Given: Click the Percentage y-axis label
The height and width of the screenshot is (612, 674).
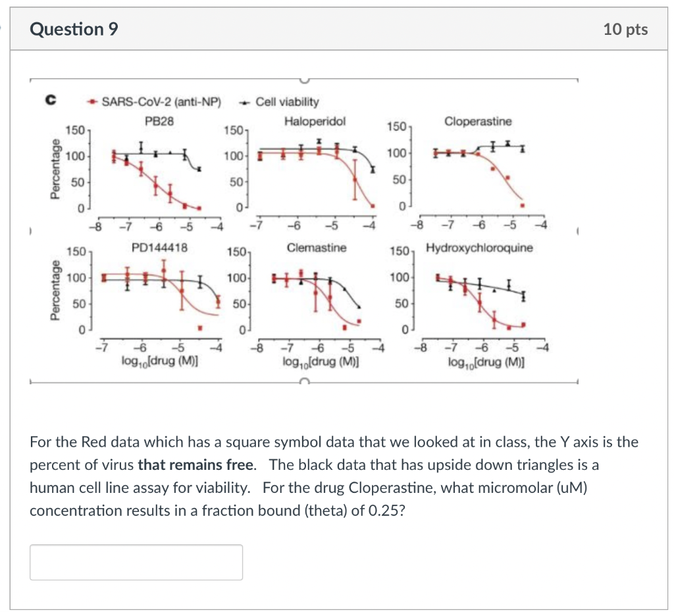Looking at the screenshot, I should [x=55, y=168].
